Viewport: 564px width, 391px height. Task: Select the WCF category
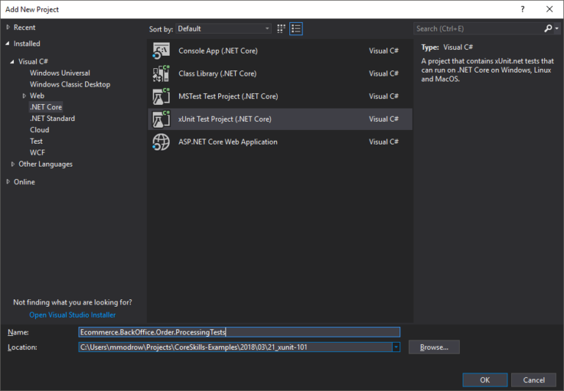(37, 153)
